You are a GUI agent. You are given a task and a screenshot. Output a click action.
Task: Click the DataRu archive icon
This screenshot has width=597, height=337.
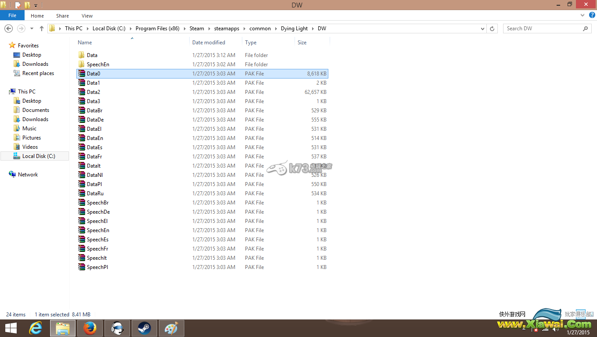pyautogui.click(x=82, y=194)
